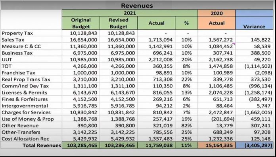Click the % column header
276x157 pixels.
pyautogui.click(x=186, y=23)
